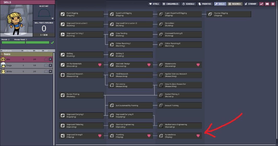This screenshot has height=146, width=278.
Task: Select the Improved Carrying II skill
Action: pyautogui.click(x=131, y=115)
